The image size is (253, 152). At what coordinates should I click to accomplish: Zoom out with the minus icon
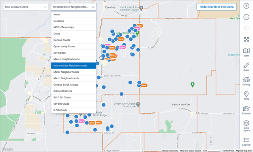click(x=246, y=17)
